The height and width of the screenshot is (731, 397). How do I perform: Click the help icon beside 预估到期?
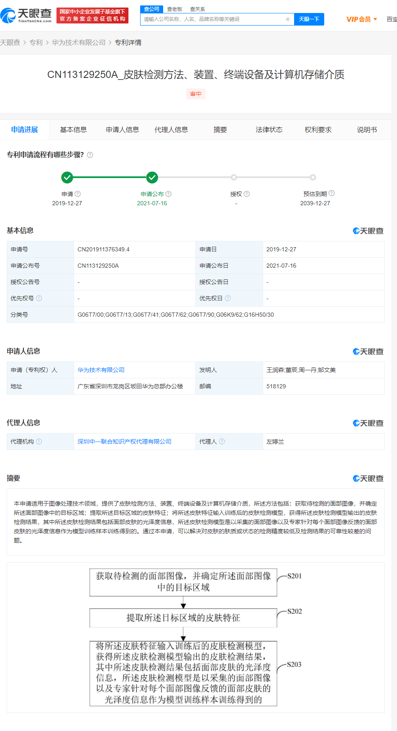coord(332,193)
